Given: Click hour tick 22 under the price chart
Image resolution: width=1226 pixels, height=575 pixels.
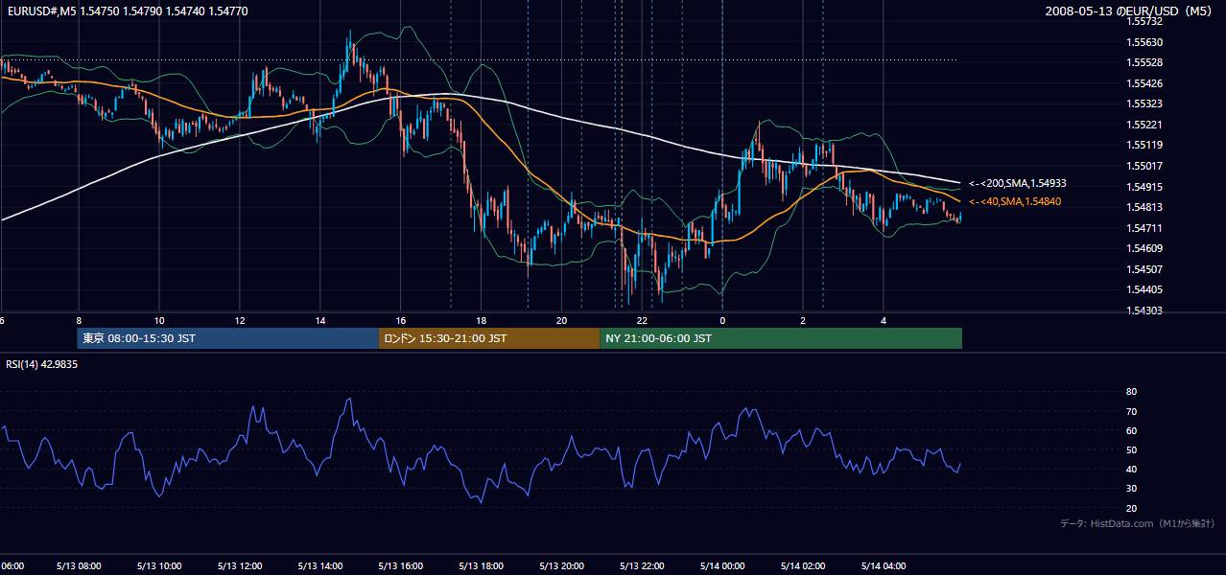Looking at the screenshot, I should pyautogui.click(x=643, y=320).
